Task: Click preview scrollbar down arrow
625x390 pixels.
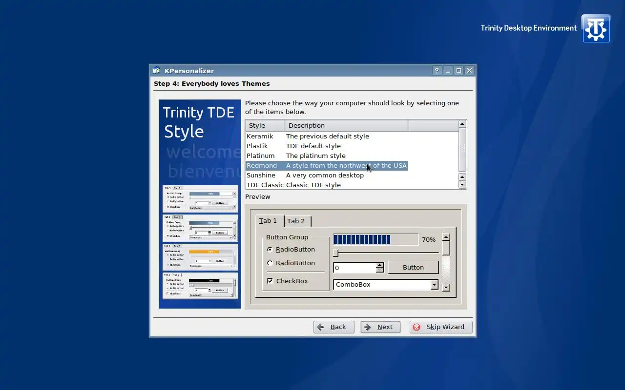Action: (x=446, y=288)
